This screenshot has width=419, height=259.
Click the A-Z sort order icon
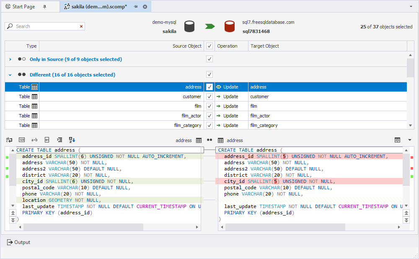72,140
